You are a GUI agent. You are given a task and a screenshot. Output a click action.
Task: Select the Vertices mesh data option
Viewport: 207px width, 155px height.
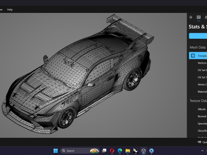click(x=202, y=63)
